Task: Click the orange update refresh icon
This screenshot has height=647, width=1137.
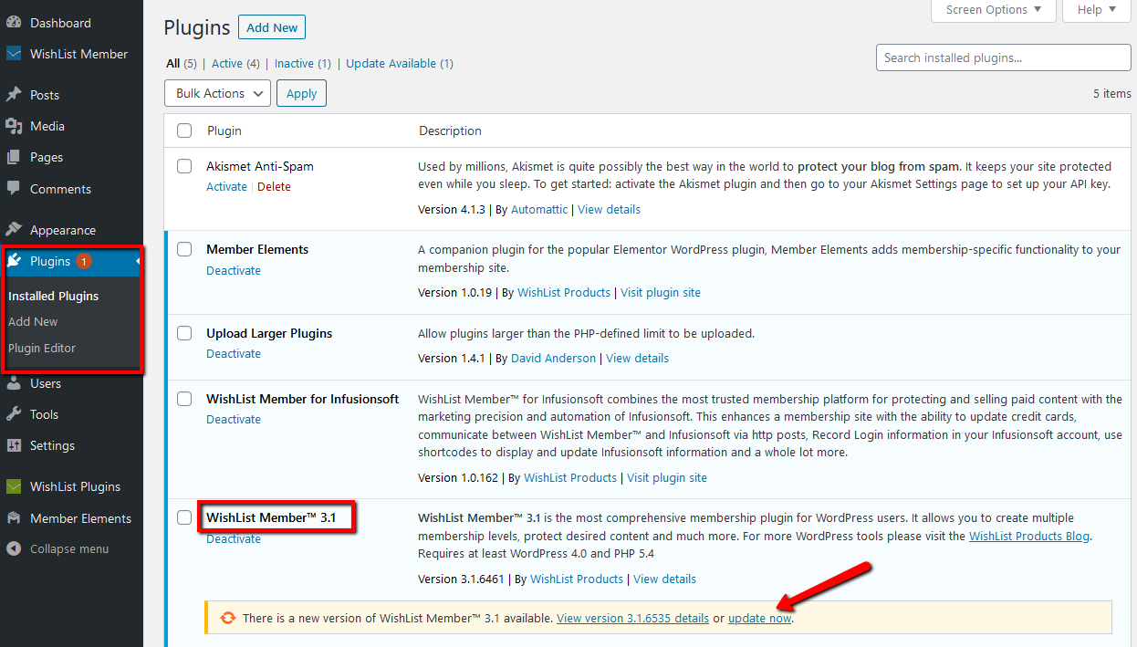Action: click(228, 618)
